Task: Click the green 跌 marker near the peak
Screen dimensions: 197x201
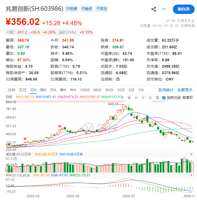Action: 131,109
